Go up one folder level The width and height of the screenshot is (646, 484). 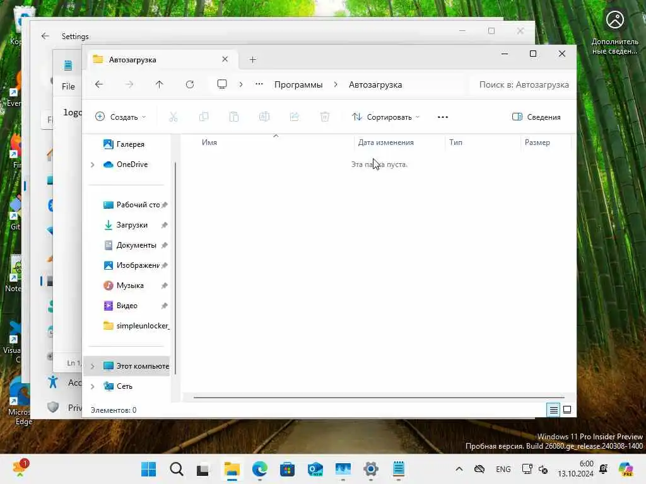click(x=160, y=84)
